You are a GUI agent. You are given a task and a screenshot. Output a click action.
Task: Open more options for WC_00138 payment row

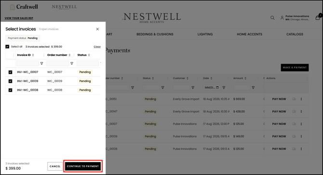pos(301,149)
